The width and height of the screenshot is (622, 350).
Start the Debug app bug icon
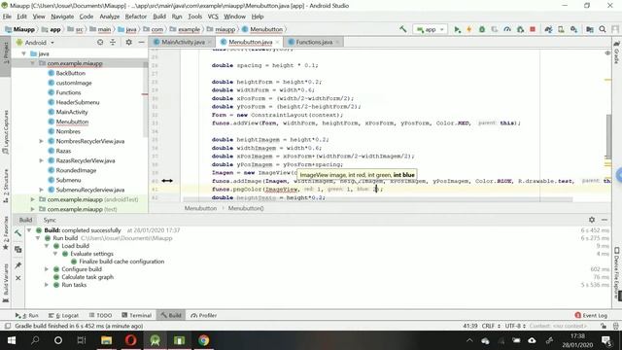tap(482, 29)
